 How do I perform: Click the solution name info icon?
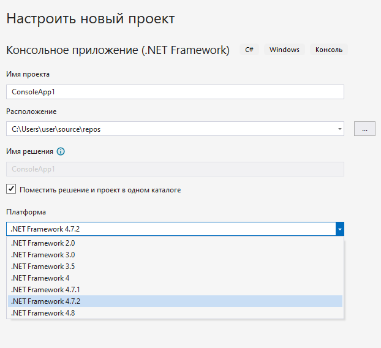tap(61, 151)
